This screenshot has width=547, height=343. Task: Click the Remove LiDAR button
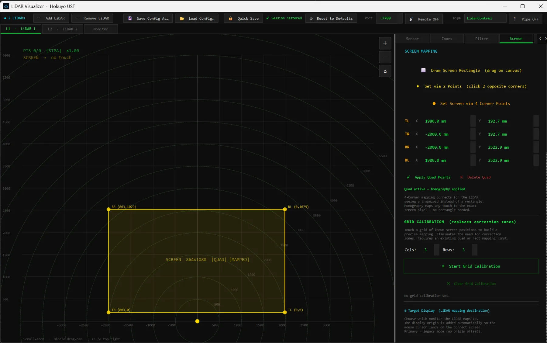[x=92, y=18]
